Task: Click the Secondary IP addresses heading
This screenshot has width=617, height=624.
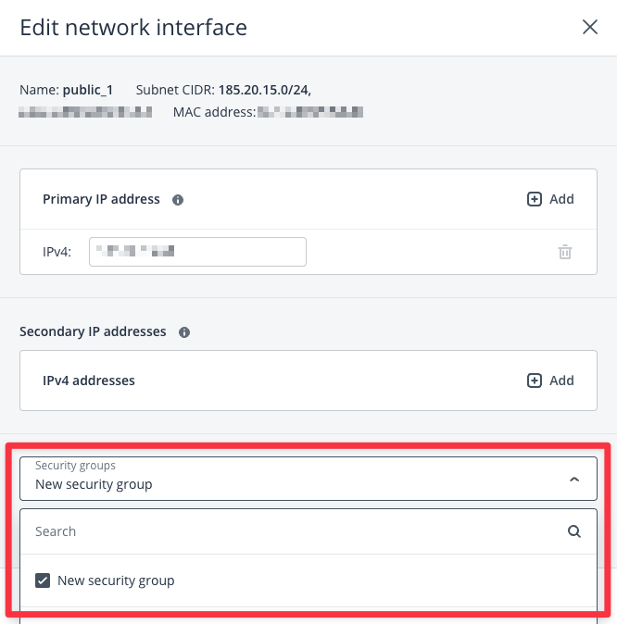Action: click(x=93, y=331)
